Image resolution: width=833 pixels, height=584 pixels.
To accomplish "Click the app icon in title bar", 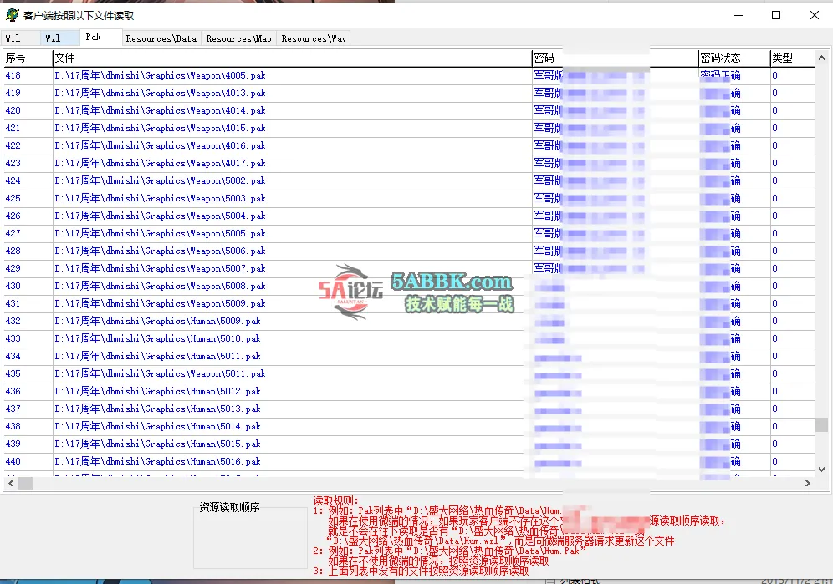I will point(13,15).
